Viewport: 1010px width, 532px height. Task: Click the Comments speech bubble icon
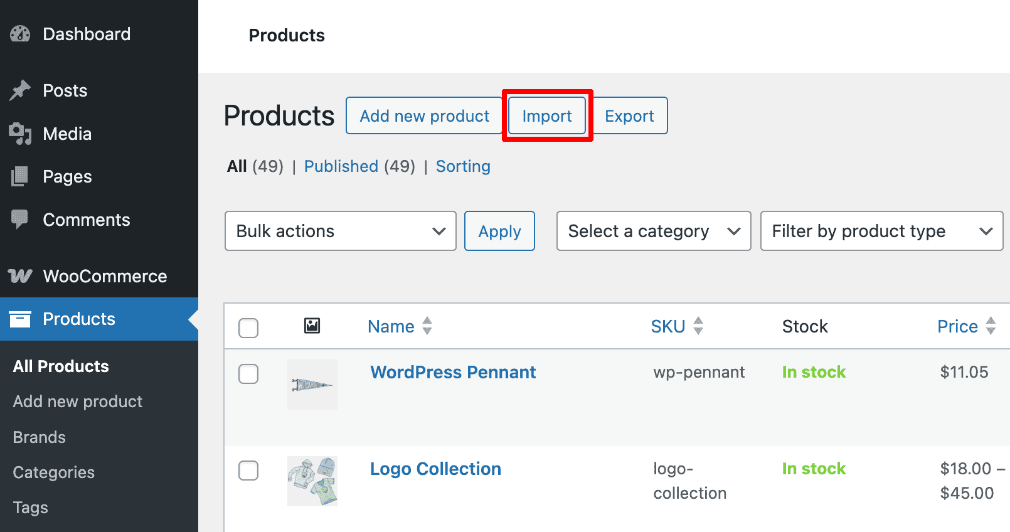pyautogui.click(x=20, y=220)
